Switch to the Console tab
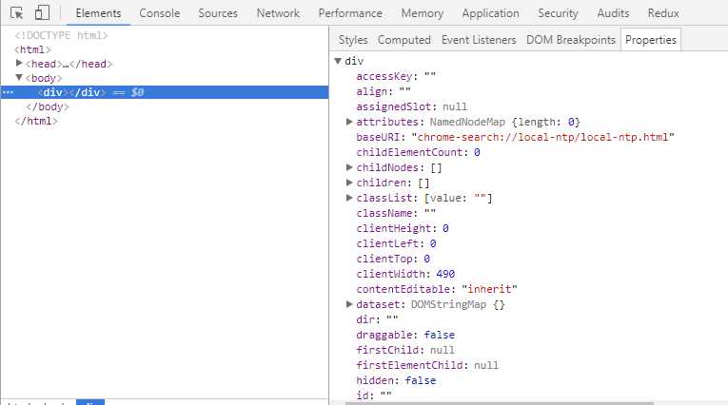Viewport: 728px width, 405px height. (x=159, y=13)
